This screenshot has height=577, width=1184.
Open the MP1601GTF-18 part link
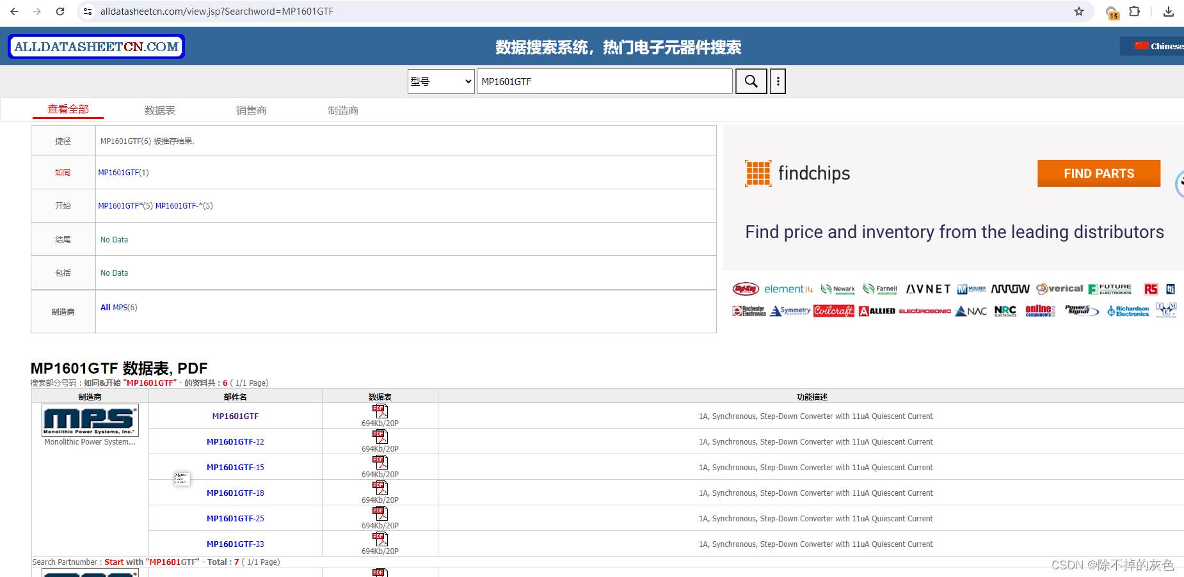click(x=236, y=493)
